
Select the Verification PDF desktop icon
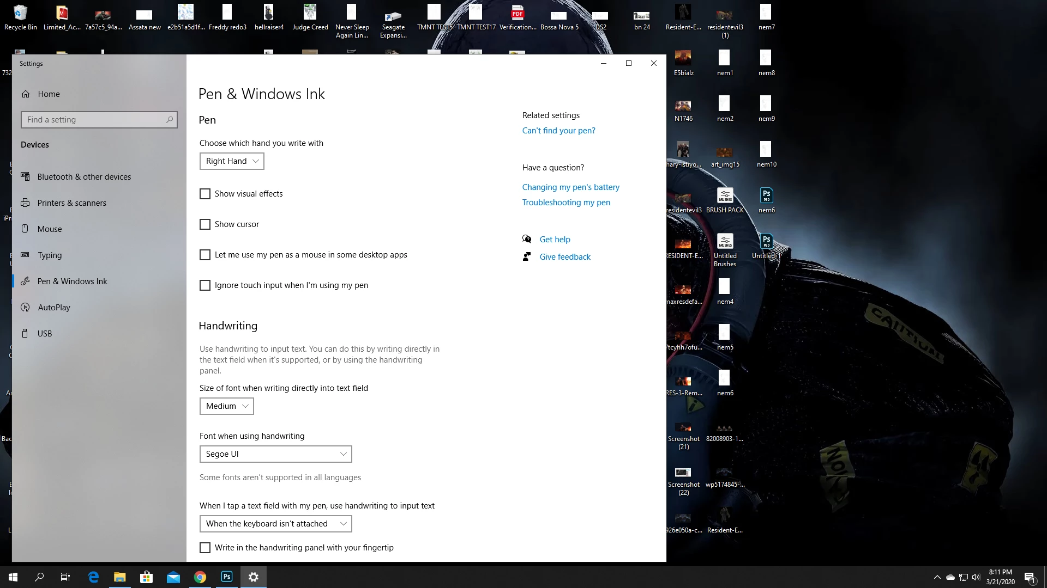(x=518, y=18)
